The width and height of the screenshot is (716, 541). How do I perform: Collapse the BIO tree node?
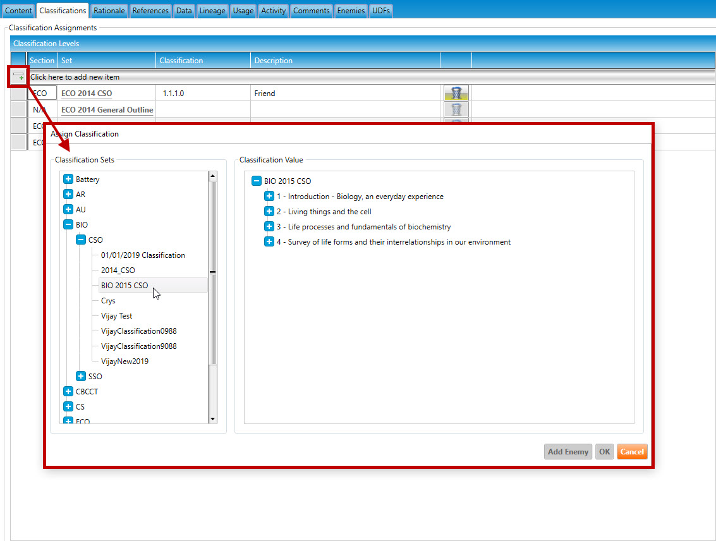(68, 225)
